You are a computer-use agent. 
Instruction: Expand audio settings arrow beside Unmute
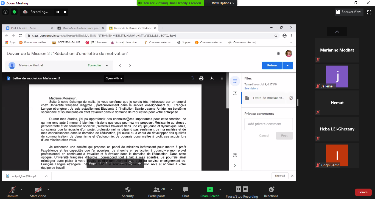point(21,189)
